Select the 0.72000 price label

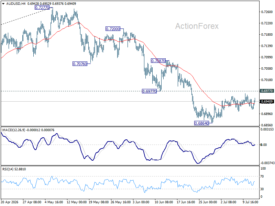[x=113, y=29]
